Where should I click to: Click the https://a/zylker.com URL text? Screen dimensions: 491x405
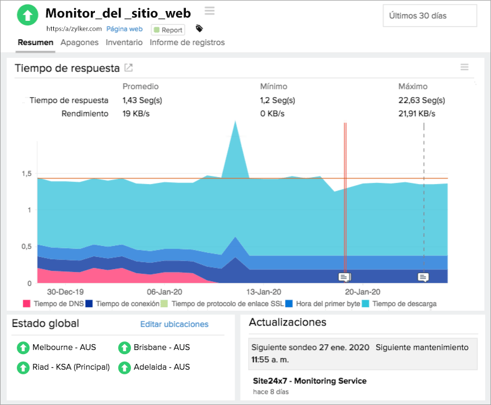tap(74, 29)
